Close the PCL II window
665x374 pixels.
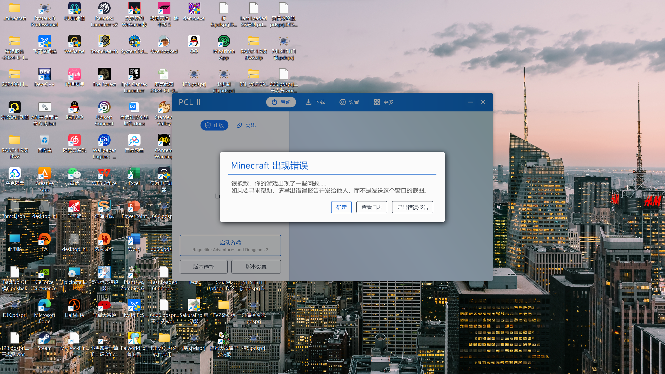pyautogui.click(x=483, y=102)
